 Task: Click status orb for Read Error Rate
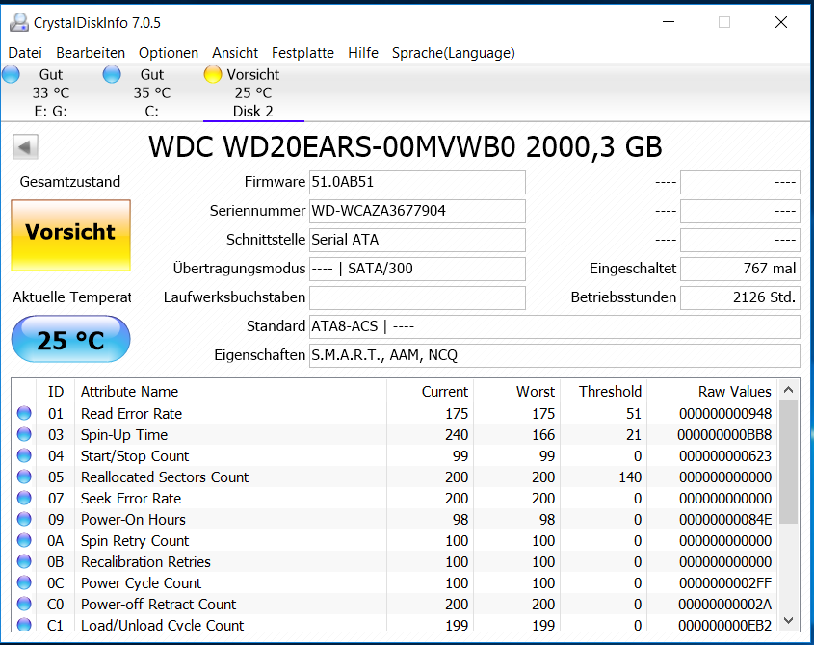pyautogui.click(x=24, y=413)
